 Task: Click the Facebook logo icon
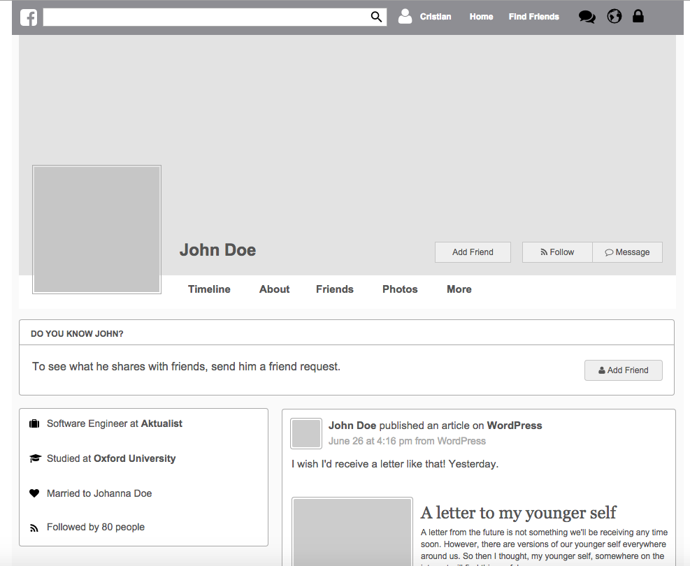[x=29, y=17]
